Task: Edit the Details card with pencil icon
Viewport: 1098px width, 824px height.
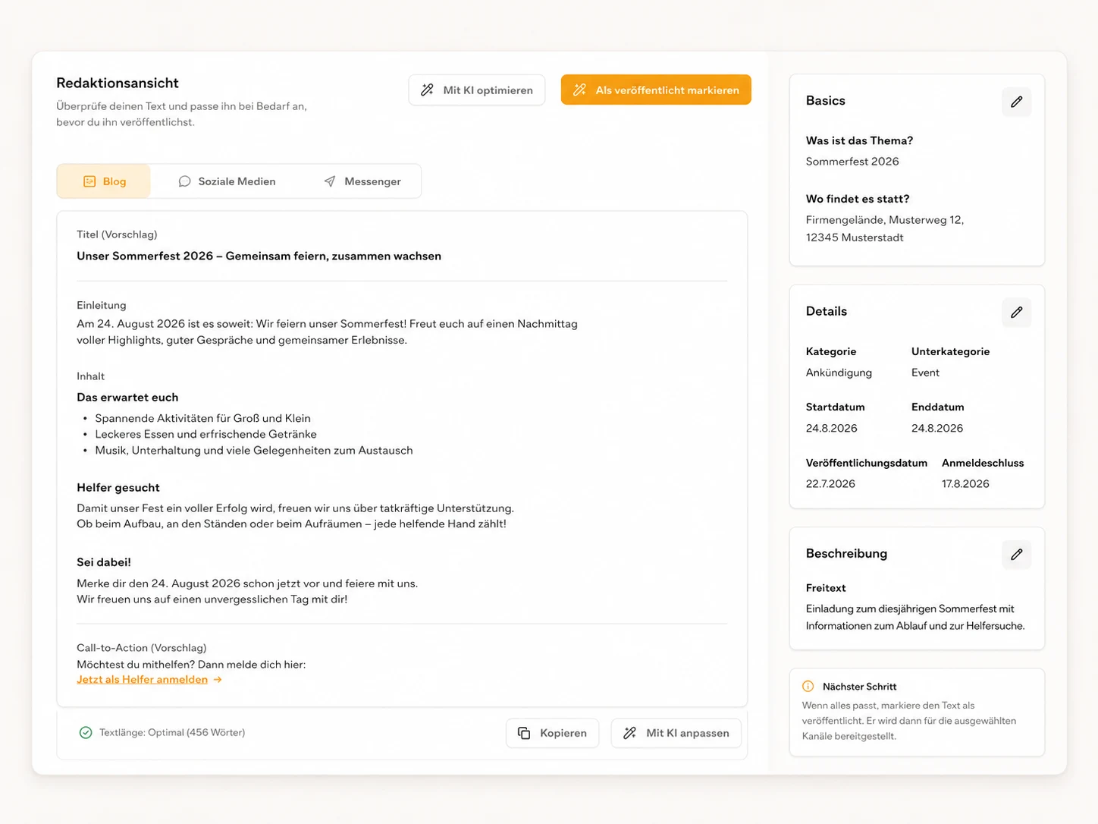Action: [1016, 313]
